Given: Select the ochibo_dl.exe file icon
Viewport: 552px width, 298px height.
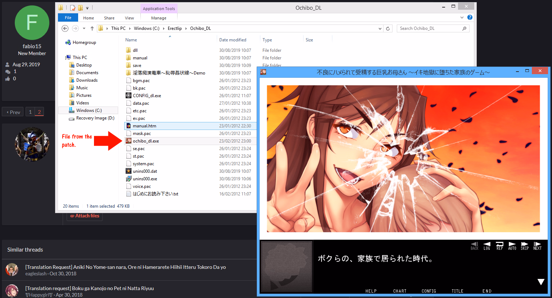Looking at the screenshot, I should pos(129,141).
